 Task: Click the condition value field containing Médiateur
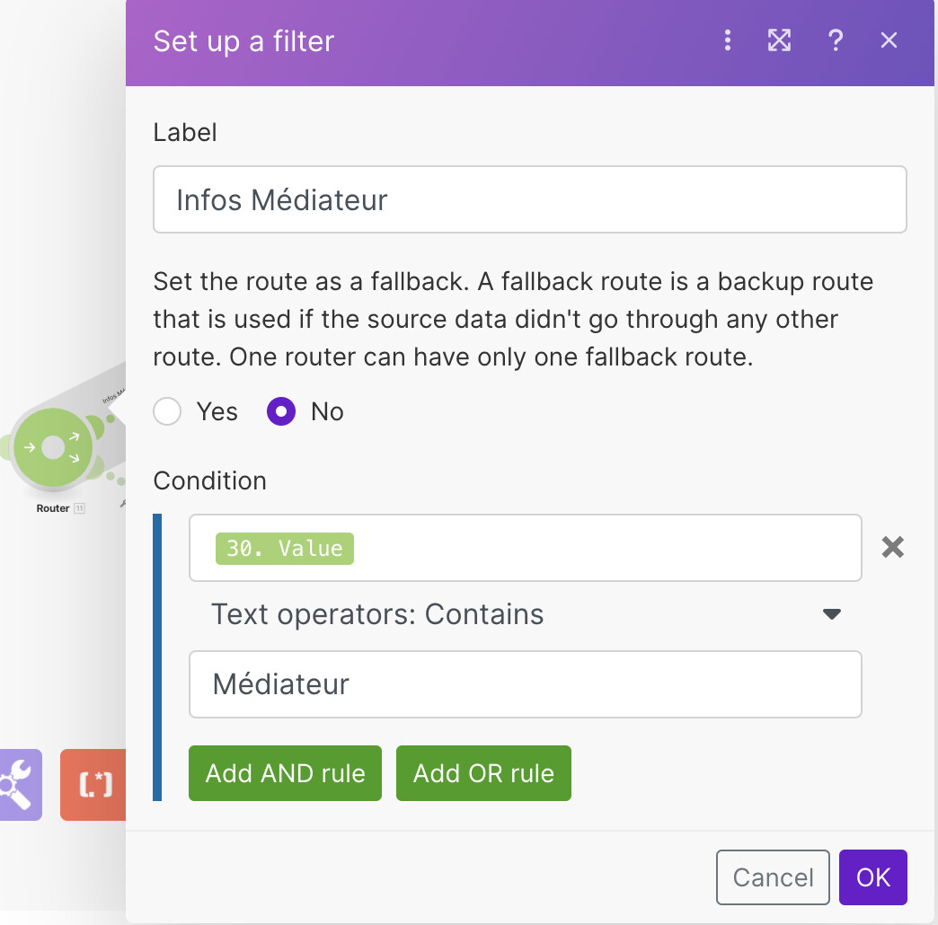click(525, 684)
